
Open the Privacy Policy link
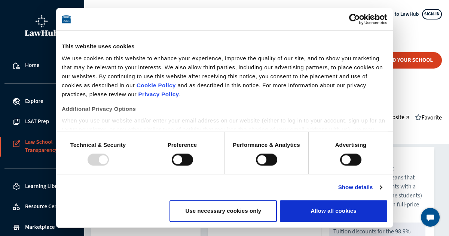pyautogui.click(x=158, y=94)
